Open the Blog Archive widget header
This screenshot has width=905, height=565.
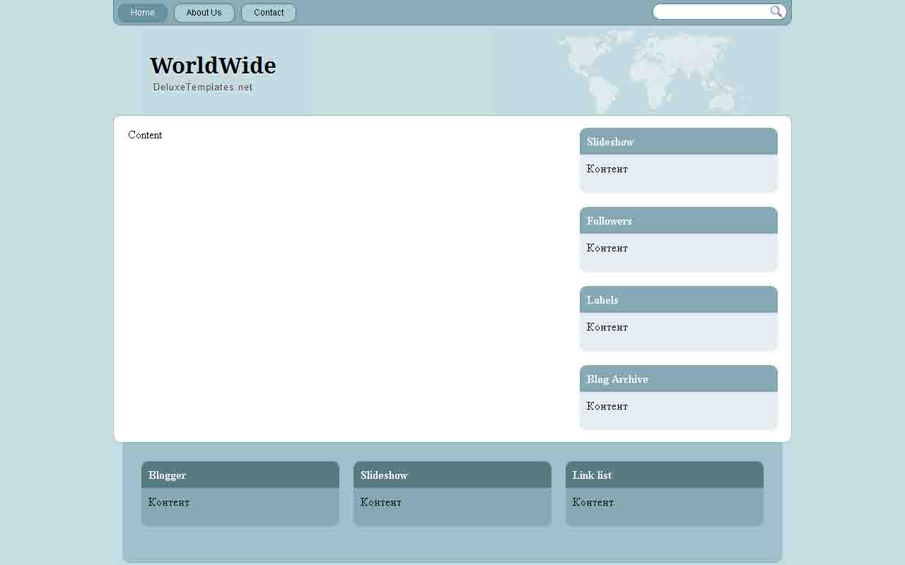(617, 379)
